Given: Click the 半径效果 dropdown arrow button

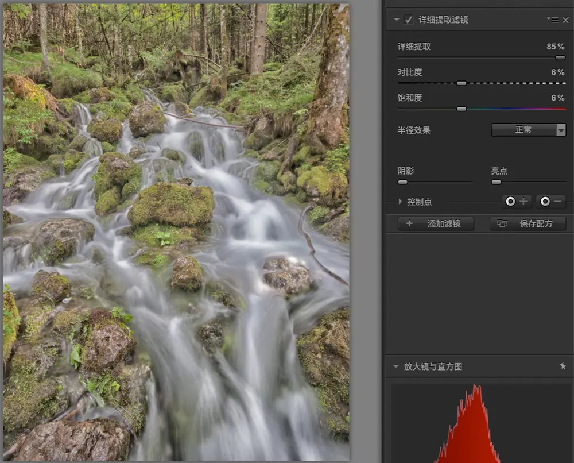Looking at the screenshot, I should tap(561, 130).
